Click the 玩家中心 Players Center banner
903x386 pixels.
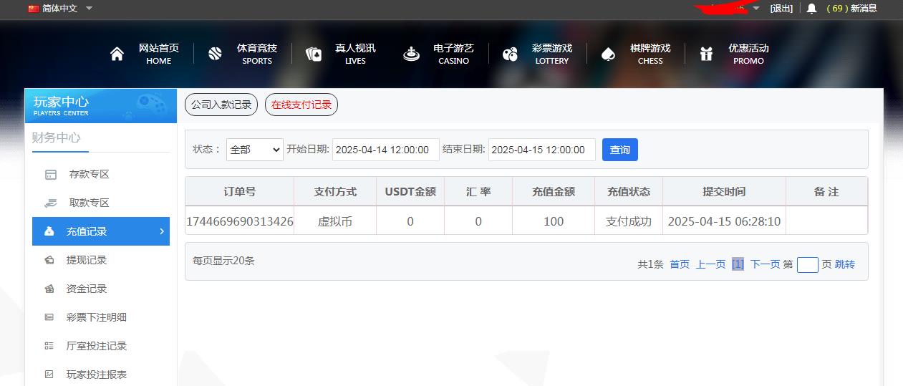click(100, 106)
